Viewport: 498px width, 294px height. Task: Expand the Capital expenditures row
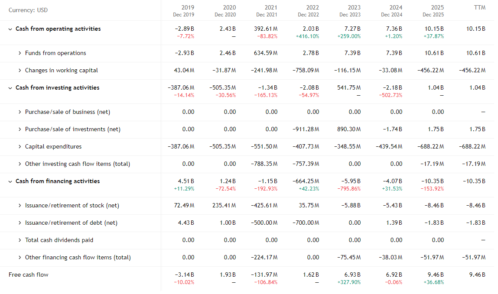pyautogui.click(x=20, y=147)
